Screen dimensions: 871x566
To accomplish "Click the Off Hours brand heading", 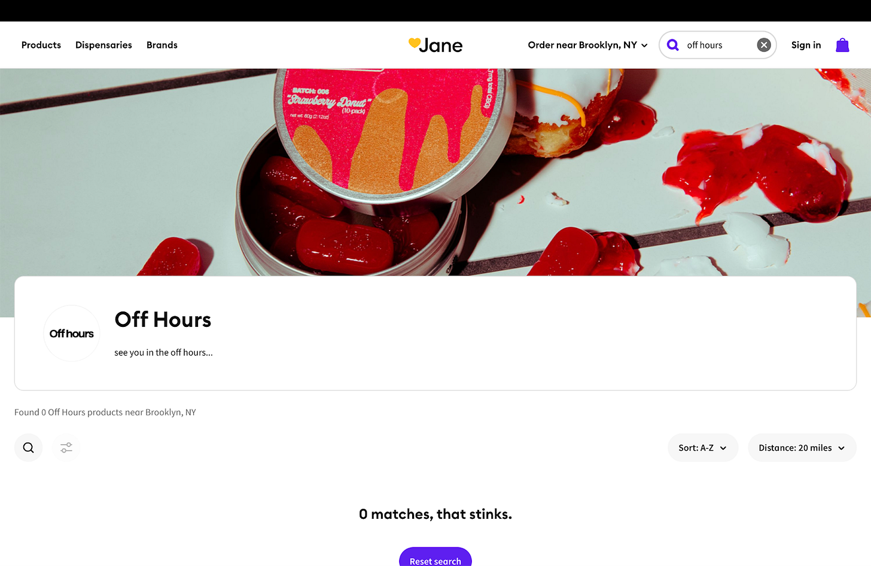I will (163, 320).
